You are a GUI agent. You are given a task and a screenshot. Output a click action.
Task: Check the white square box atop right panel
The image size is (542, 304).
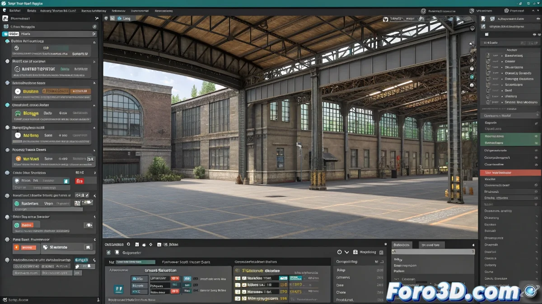tap(486, 34)
